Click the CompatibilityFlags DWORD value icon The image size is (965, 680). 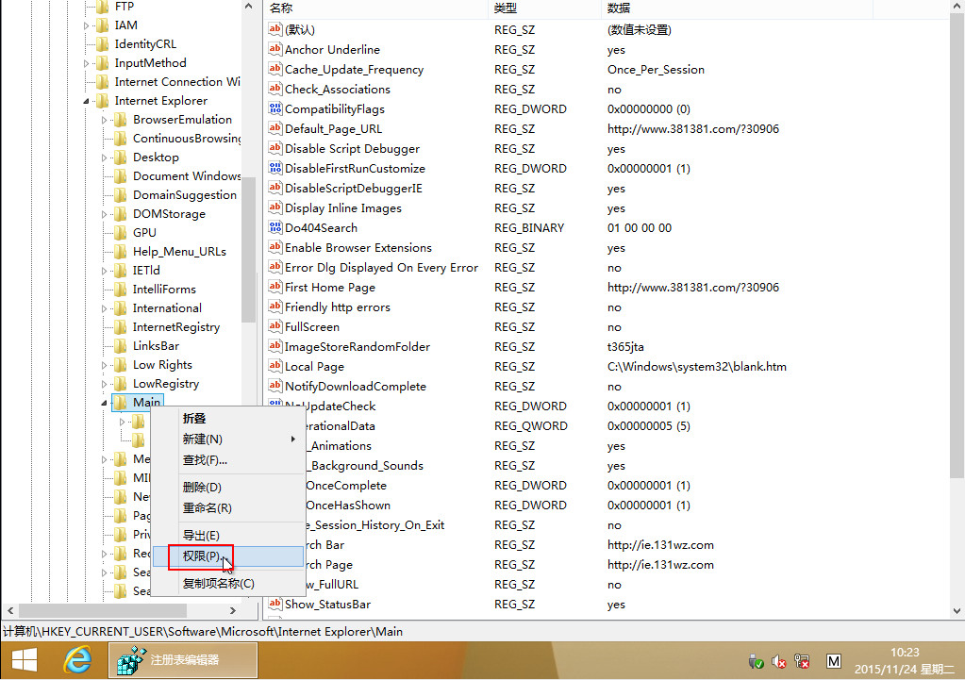coord(275,109)
